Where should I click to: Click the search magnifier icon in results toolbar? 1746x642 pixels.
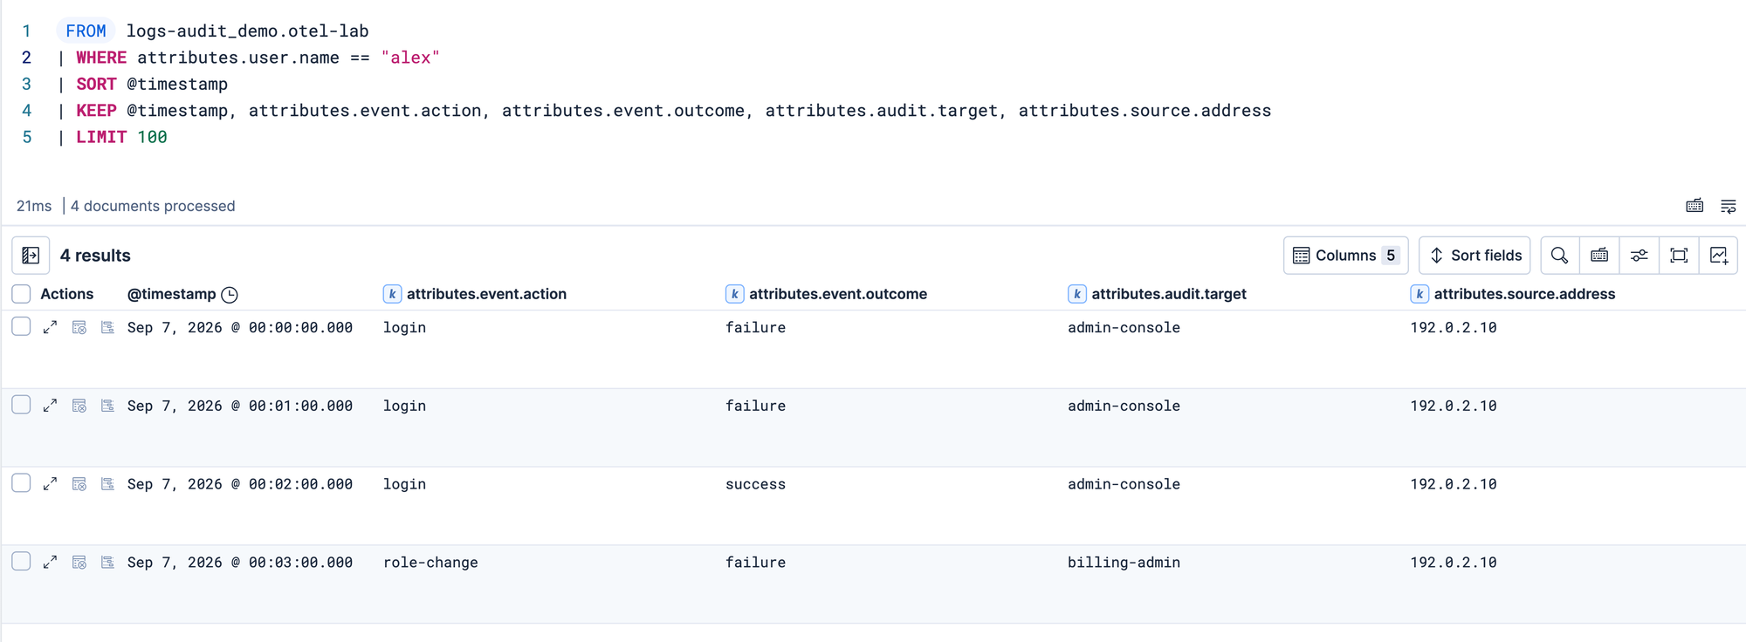tap(1560, 256)
